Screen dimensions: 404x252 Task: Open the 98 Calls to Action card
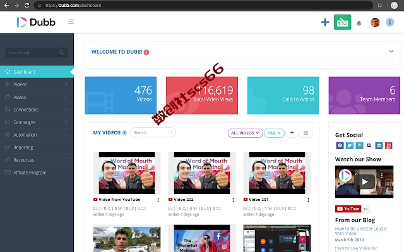[x=283, y=95]
